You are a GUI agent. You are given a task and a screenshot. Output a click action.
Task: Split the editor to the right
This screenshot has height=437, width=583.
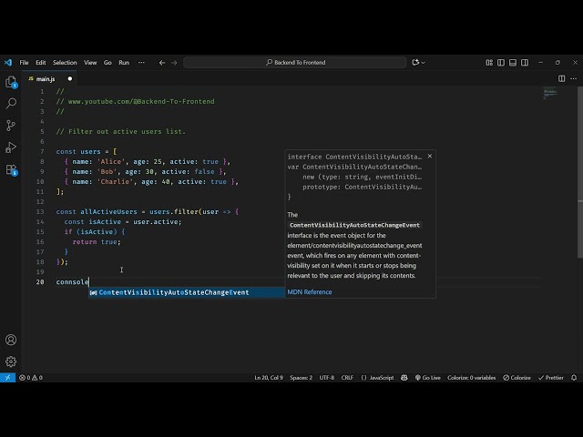click(561, 78)
